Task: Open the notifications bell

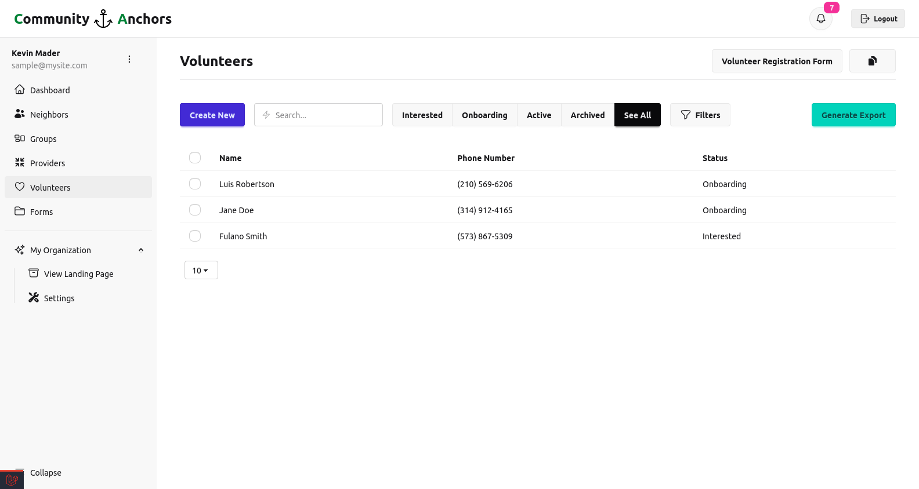Action: (820, 19)
